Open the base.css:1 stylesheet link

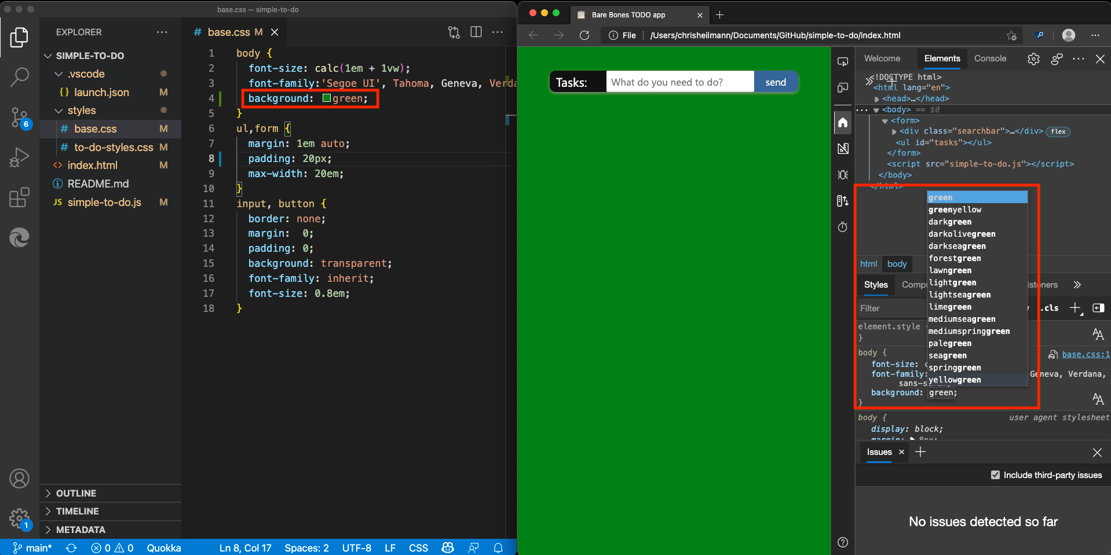tap(1084, 354)
